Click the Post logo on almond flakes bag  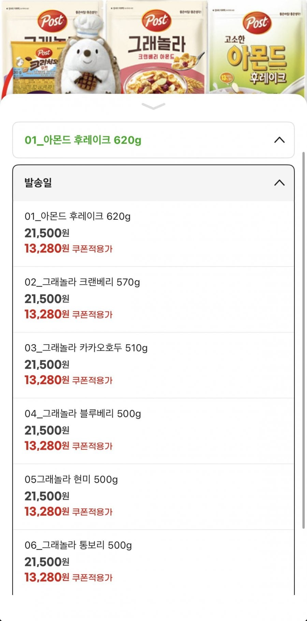(257, 23)
